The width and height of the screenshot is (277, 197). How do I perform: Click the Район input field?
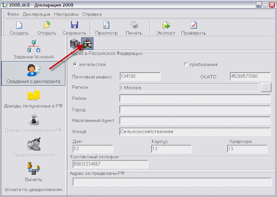point(195,99)
